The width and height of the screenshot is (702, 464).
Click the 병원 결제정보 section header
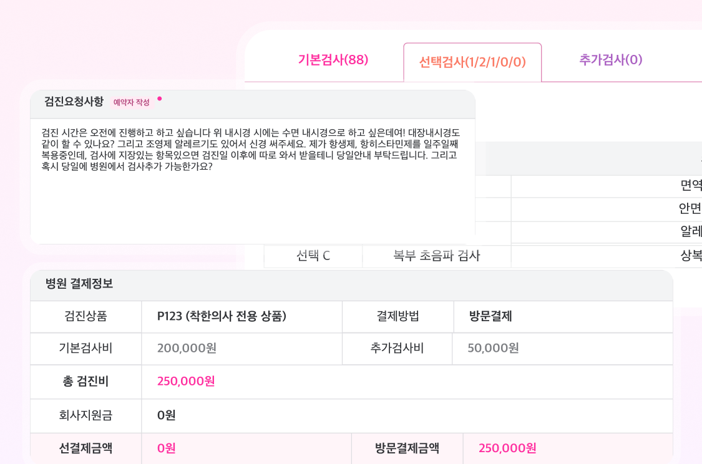point(79,284)
